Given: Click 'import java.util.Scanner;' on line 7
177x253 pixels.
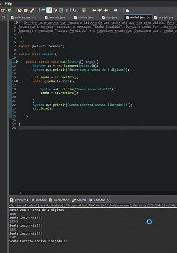Looking at the screenshot, I should [x=41, y=46].
